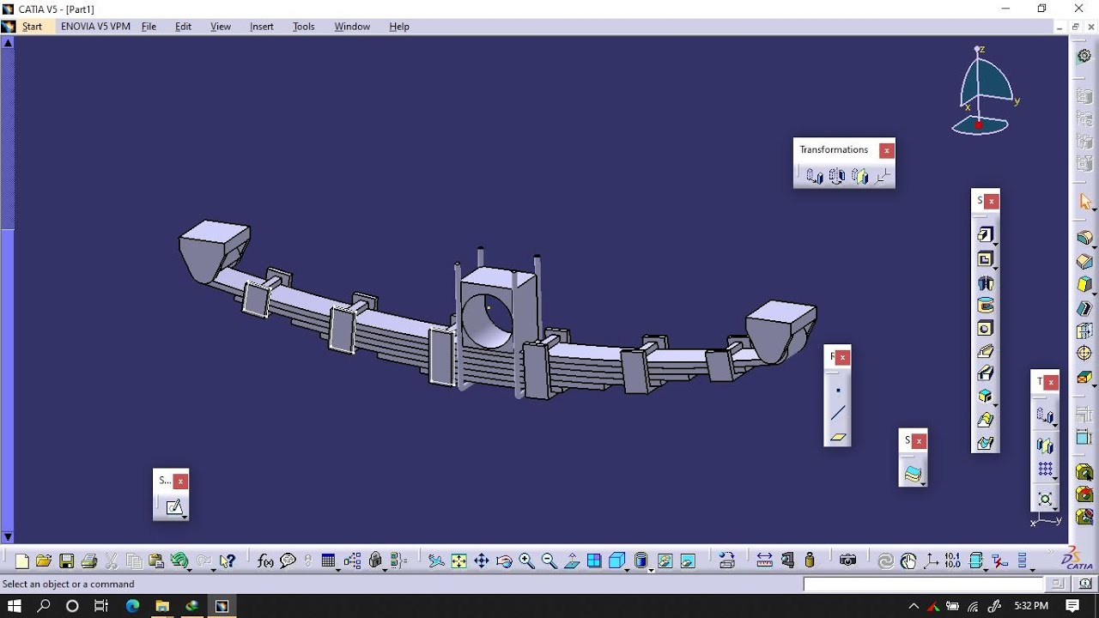Select the Pocket tool in sketch-based features
The height and width of the screenshot is (618, 1099).
point(985,258)
